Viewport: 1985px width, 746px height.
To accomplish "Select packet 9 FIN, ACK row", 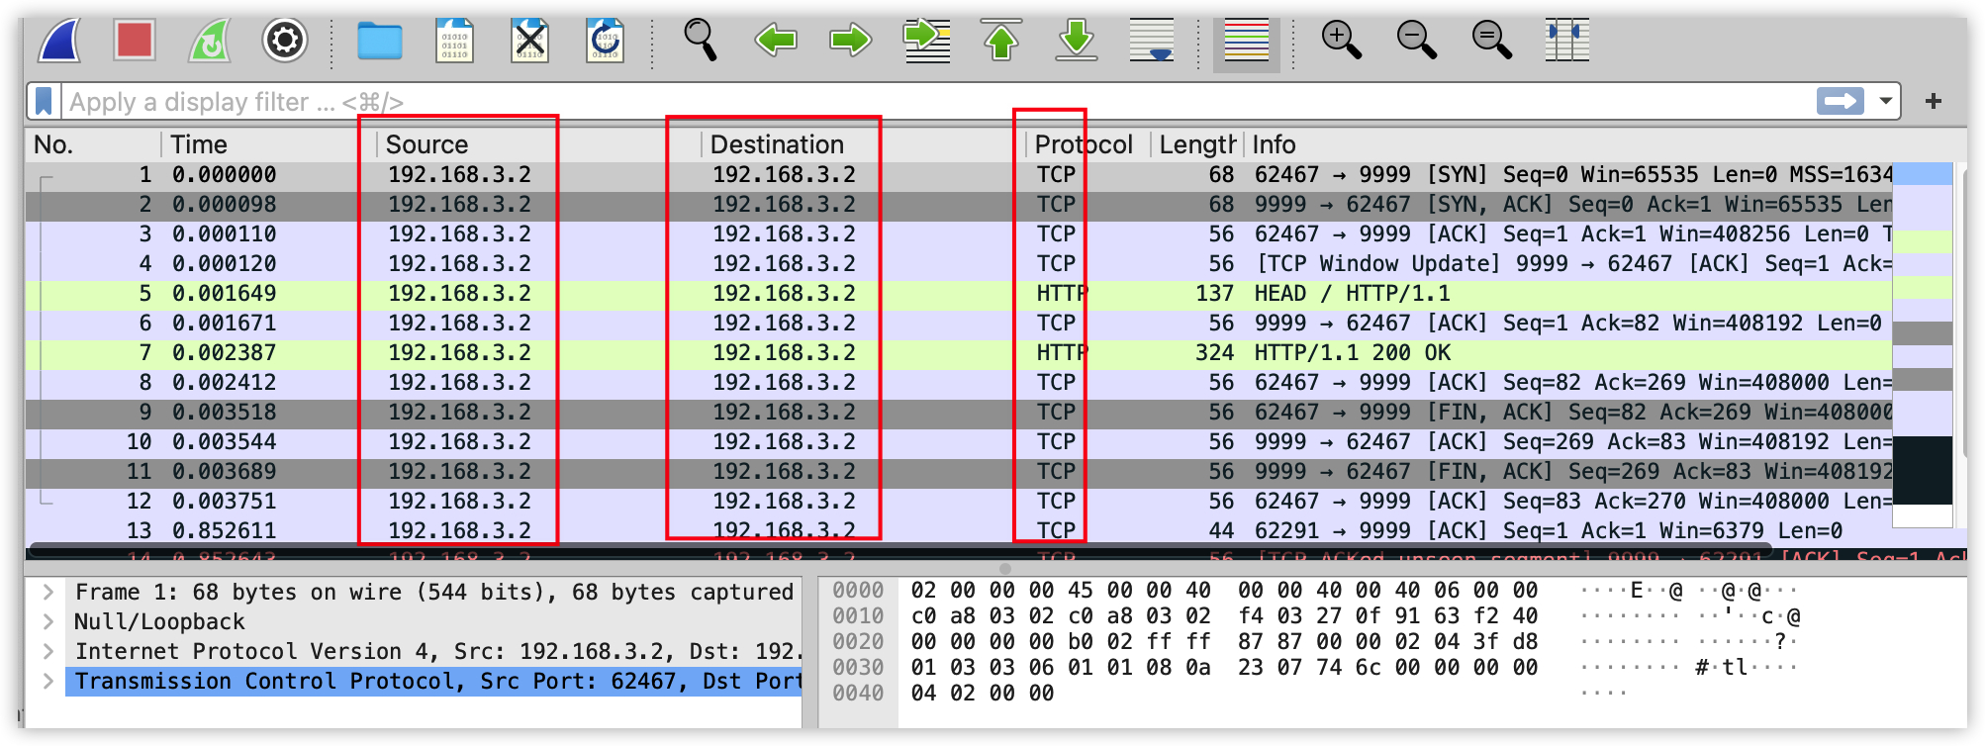I will (x=959, y=413).
